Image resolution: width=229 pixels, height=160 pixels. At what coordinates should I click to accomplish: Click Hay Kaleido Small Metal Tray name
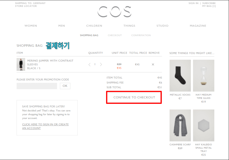pos(203,148)
